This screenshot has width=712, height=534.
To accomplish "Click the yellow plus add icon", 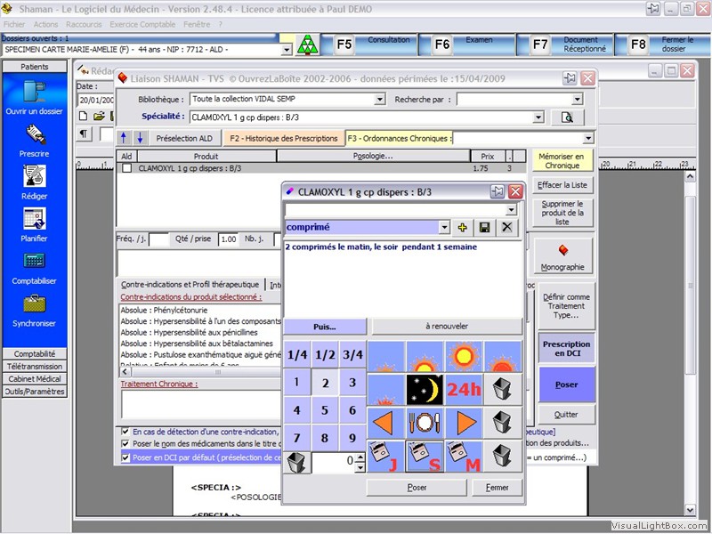I will pos(462,228).
